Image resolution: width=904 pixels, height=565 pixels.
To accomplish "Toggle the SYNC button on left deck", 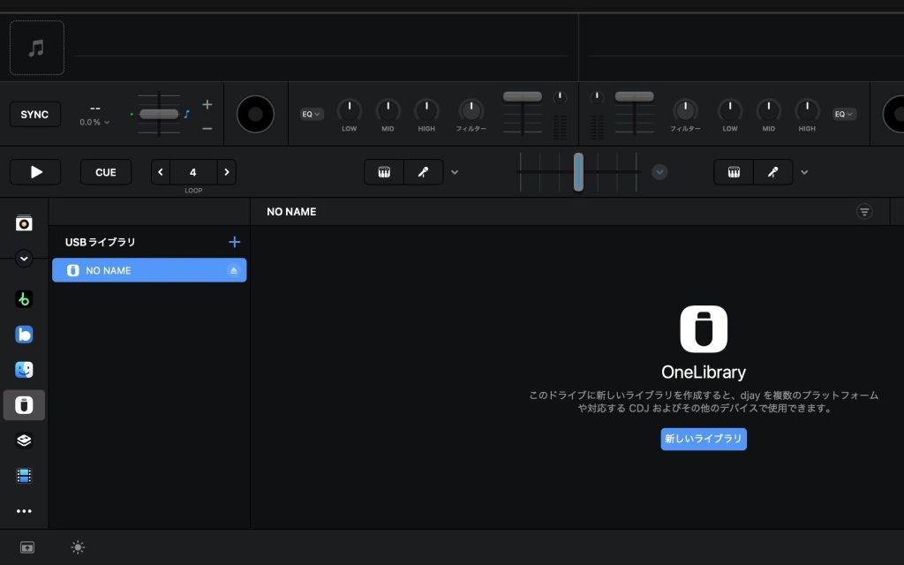I will (x=35, y=115).
